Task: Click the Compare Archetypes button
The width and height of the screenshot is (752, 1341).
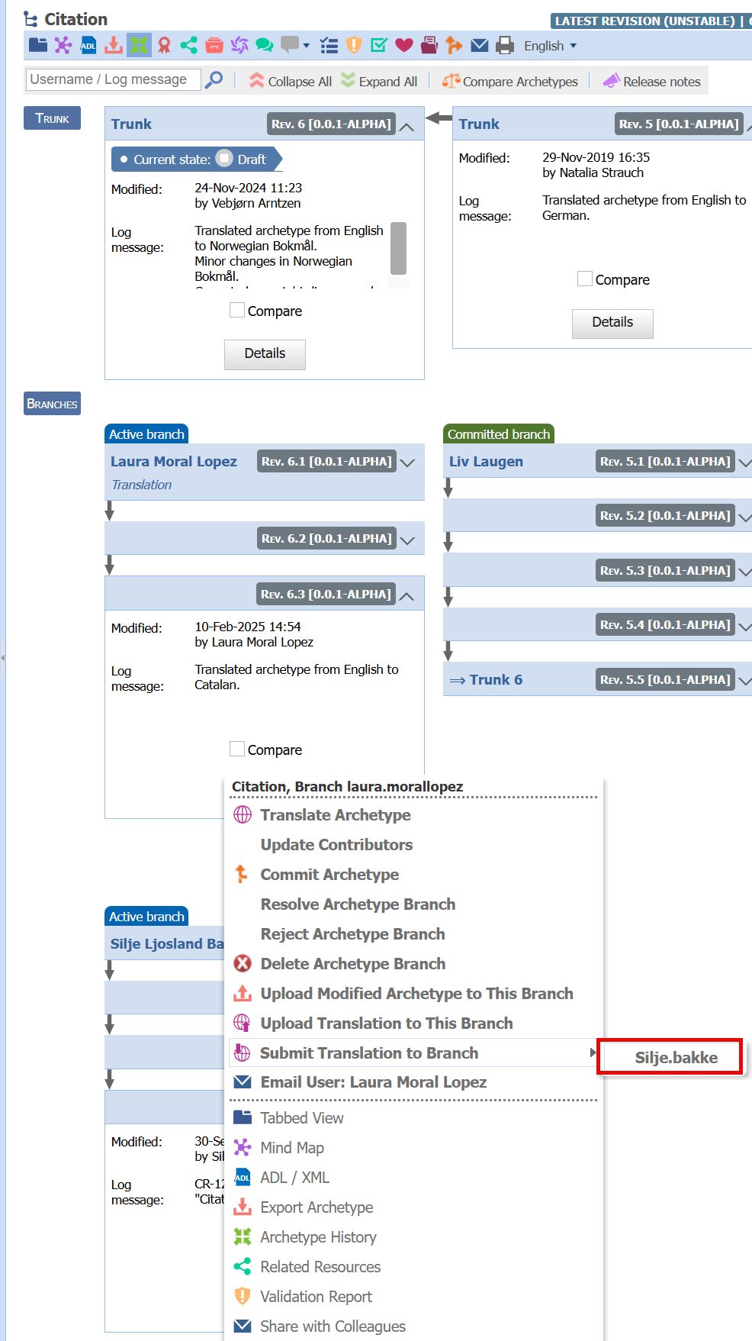Action: pos(510,81)
